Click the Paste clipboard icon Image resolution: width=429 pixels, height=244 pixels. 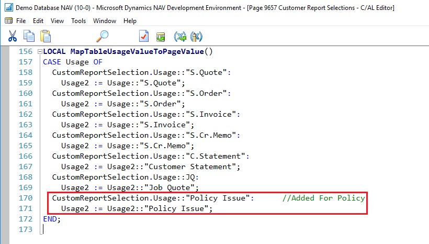(x=46, y=36)
